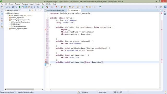The width and height of the screenshot is (167, 94).
Task: Expand the ThreadSample.java tree arrow
Action: pos(10,27)
